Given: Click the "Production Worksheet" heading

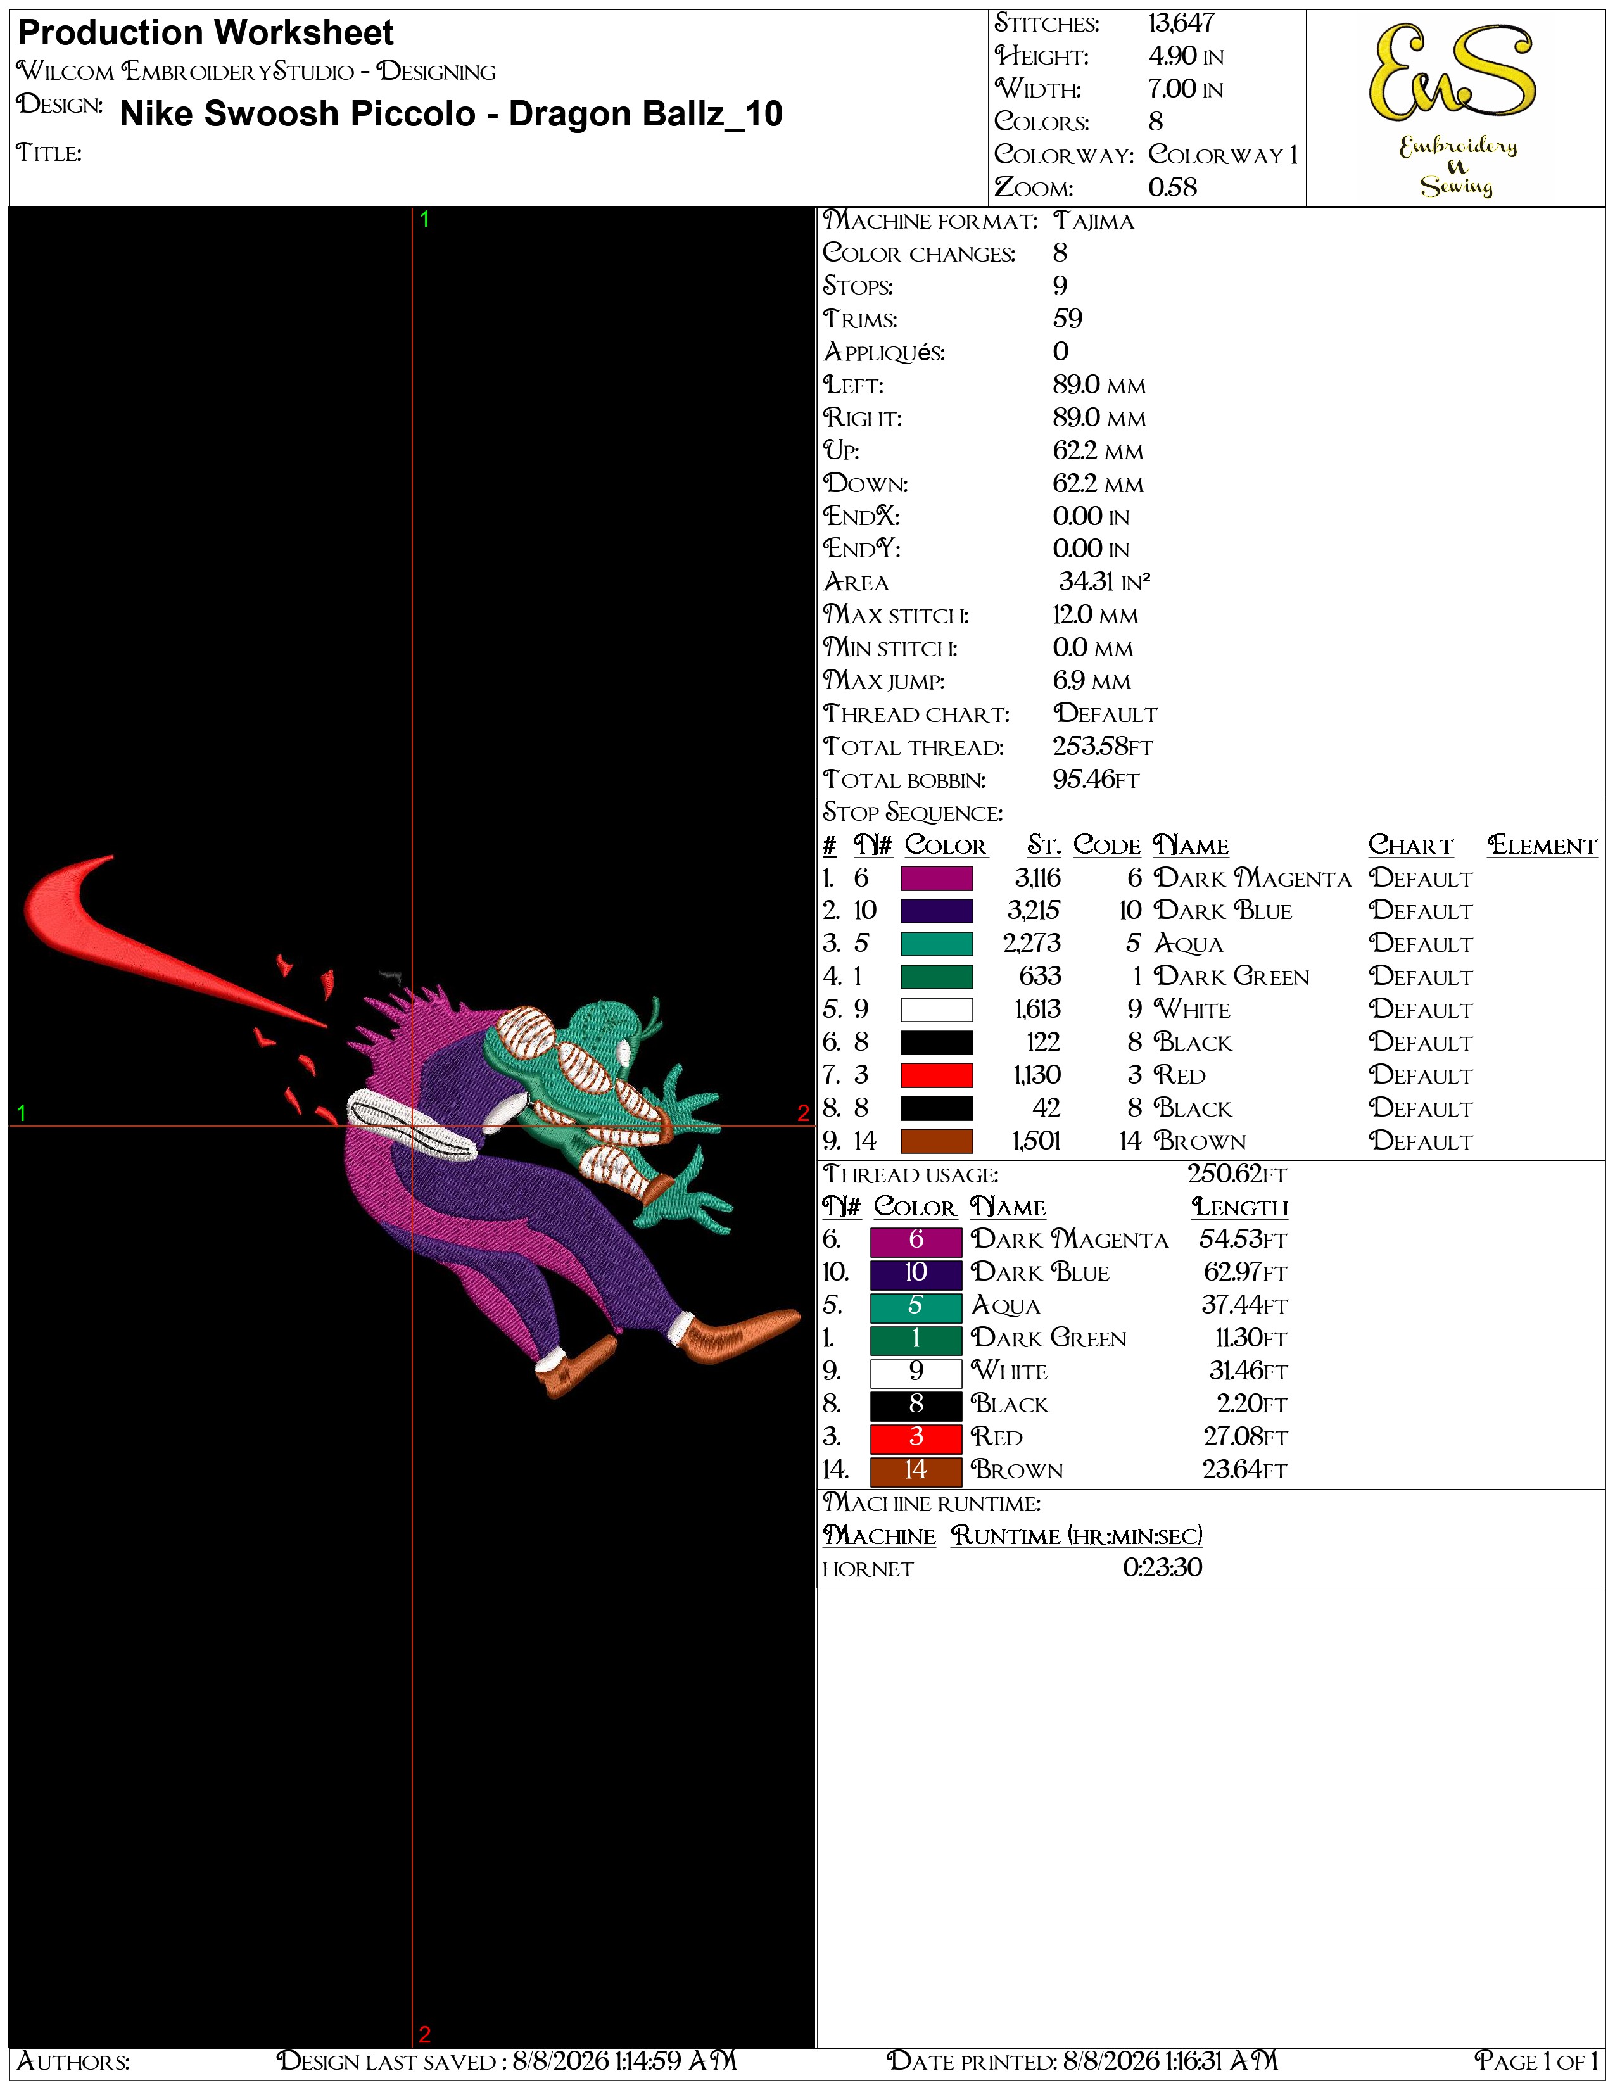Looking at the screenshot, I should click(x=206, y=34).
